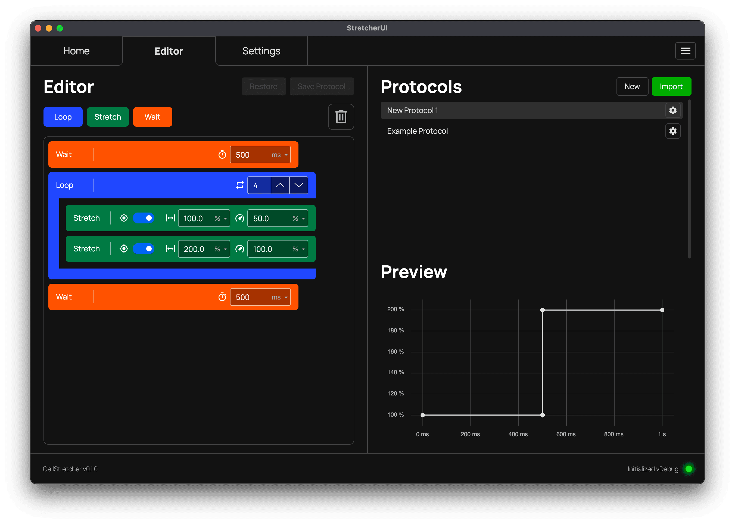Image resolution: width=735 pixels, height=524 pixels.
Task: Add a blue Loop block
Action: pyautogui.click(x=63, y=117)
